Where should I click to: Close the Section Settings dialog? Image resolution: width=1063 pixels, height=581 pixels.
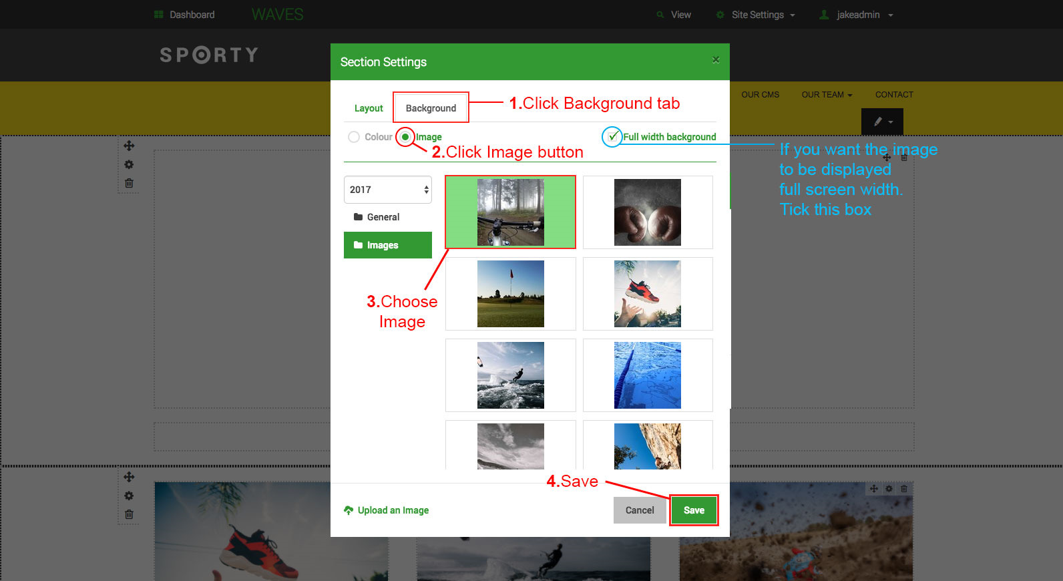[x=716, y=59]
